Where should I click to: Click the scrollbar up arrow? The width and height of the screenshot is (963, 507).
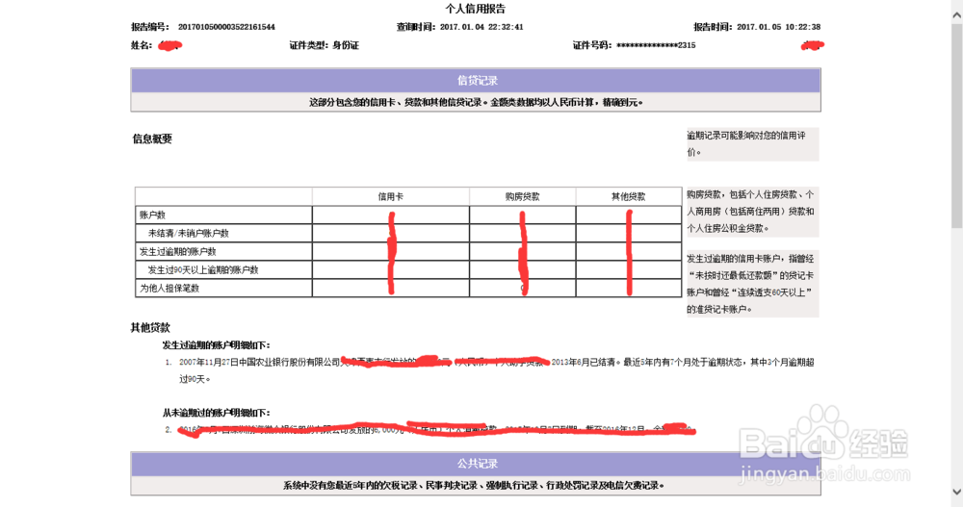pos(957,16)
